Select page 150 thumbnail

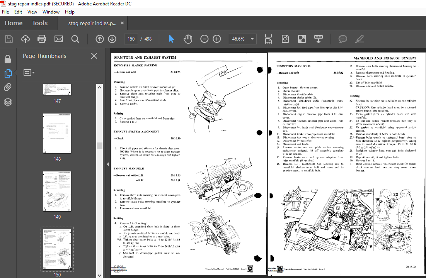57,249
